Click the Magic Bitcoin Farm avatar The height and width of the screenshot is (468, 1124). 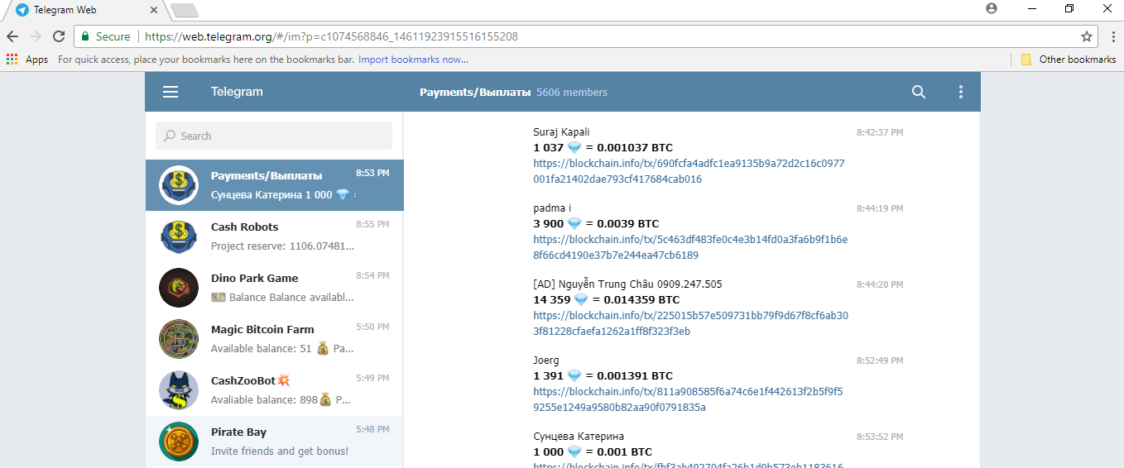[179, 339]
